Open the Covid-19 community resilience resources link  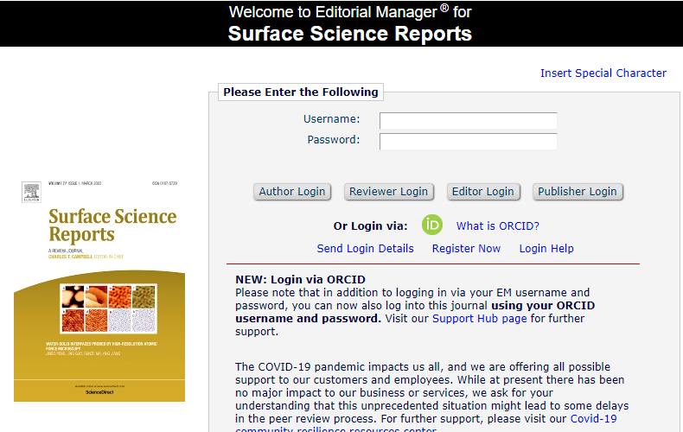(593, 419)
